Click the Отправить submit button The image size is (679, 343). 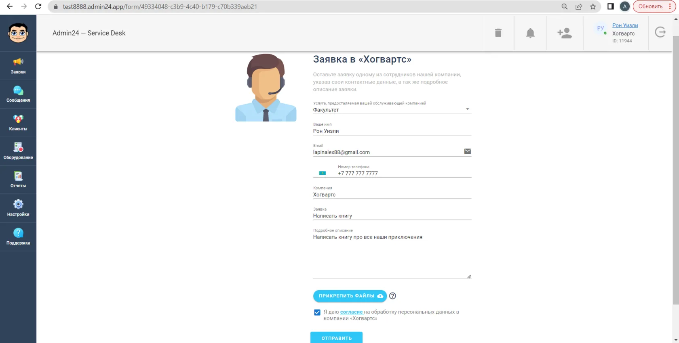point(336,338)
